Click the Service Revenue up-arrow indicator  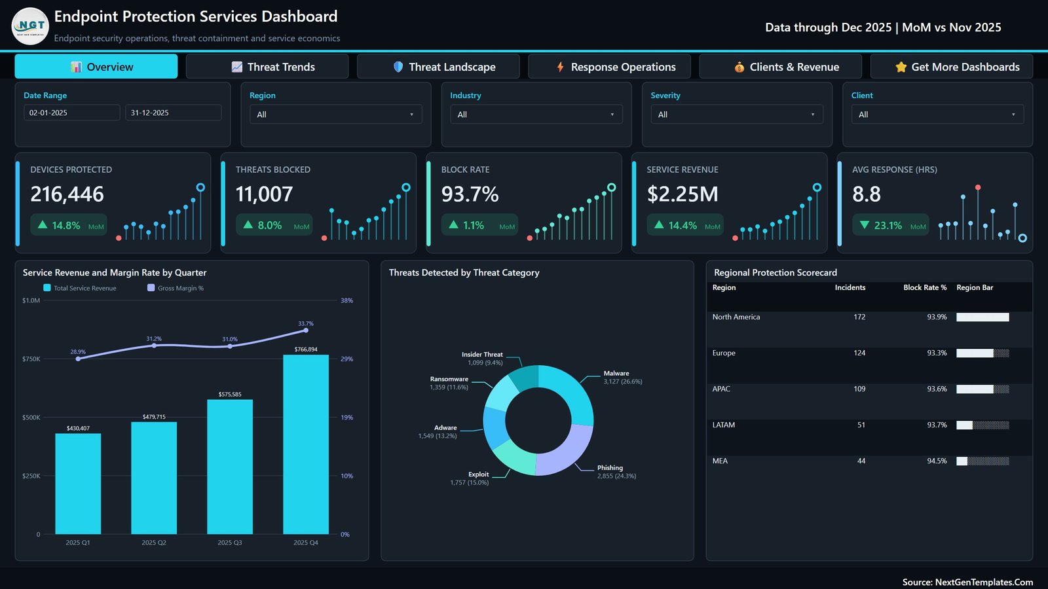[659, 224]
